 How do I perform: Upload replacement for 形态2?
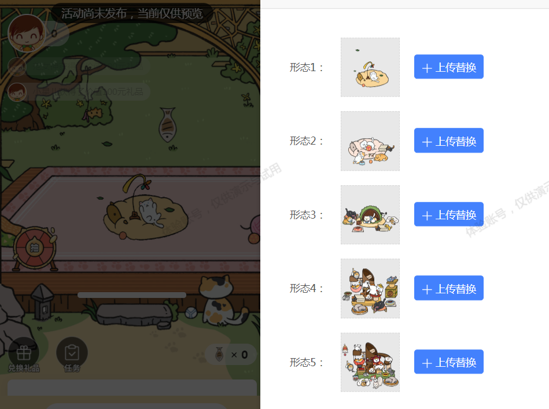[x=448, y=141]
